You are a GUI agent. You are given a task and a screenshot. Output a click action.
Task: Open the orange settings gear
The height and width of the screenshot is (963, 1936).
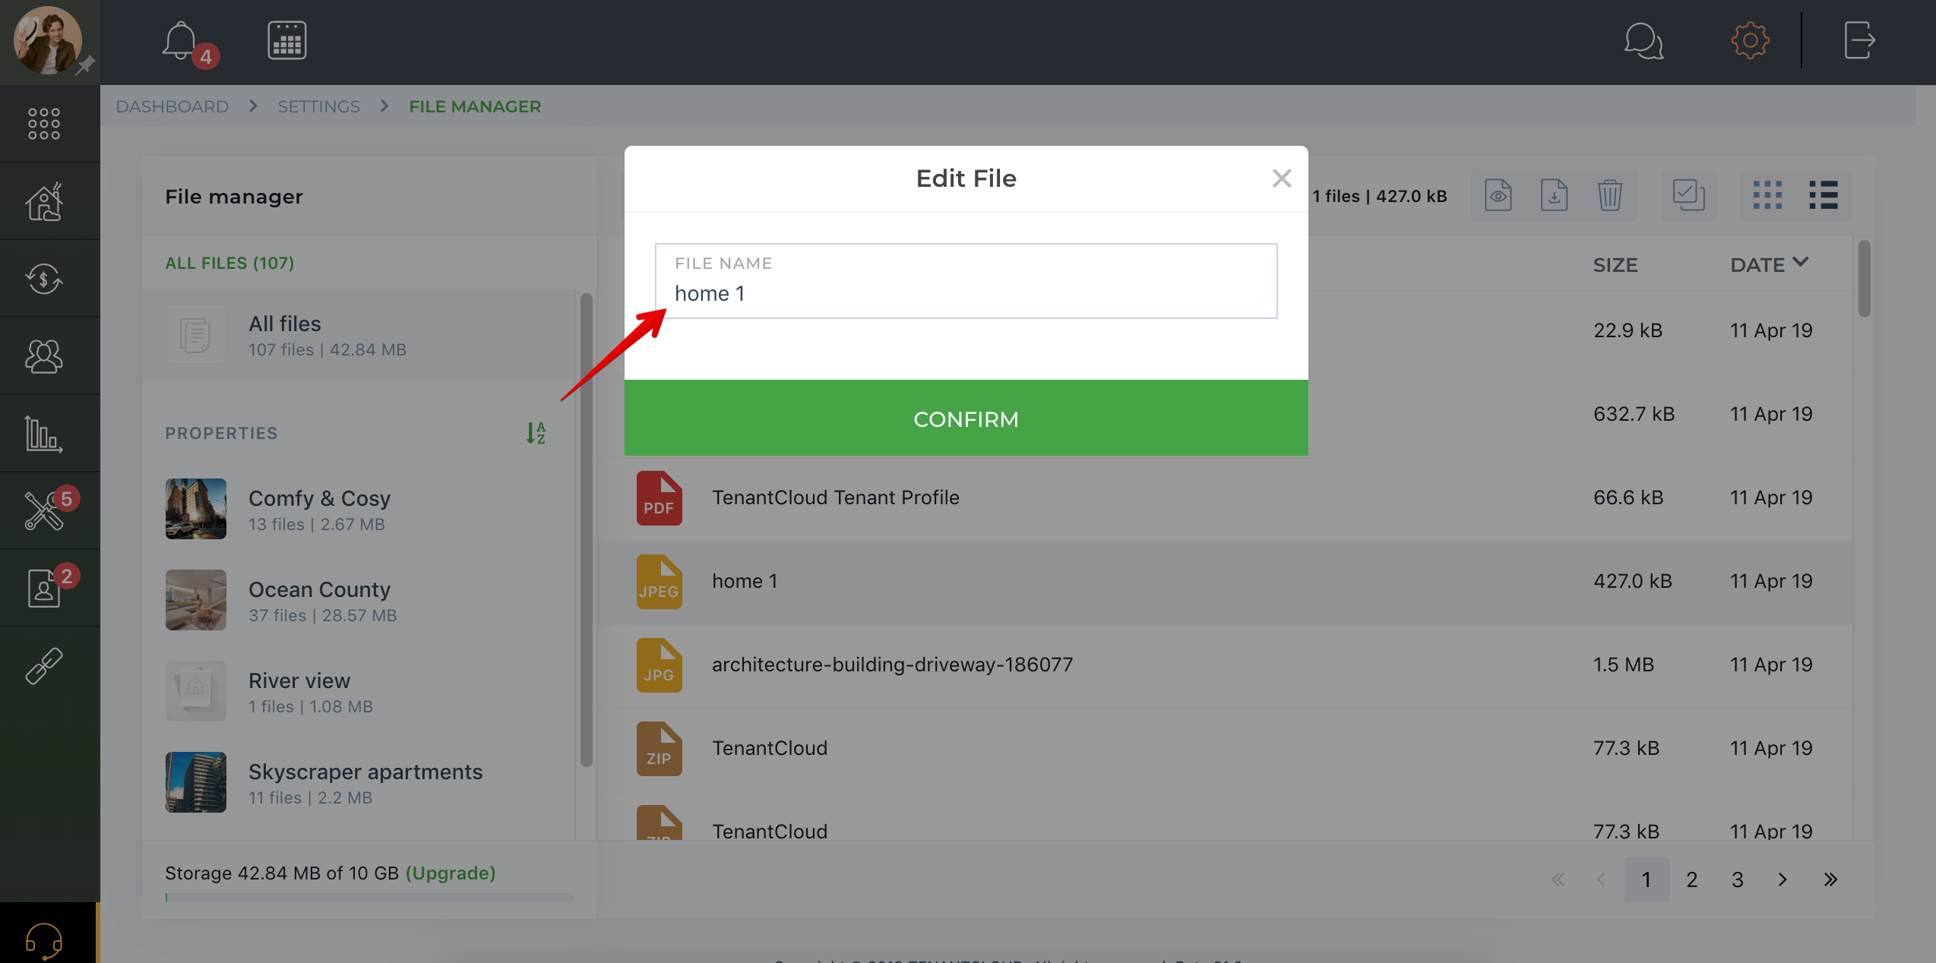(1750, 40)
